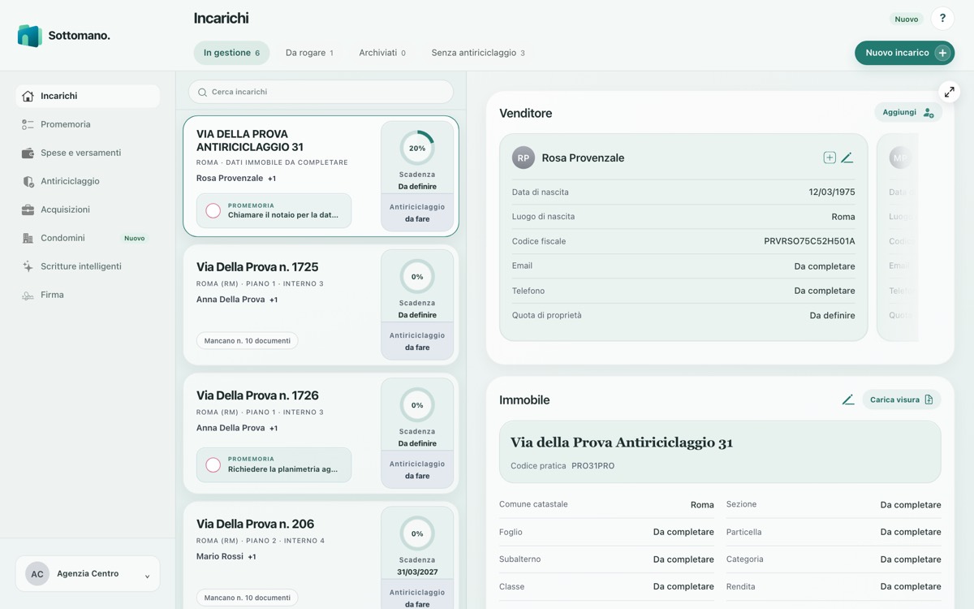Click the codice fiscale value PRVRSO75C52H501A
The height and width of the screenshot is (609, 974).
click(809, 241)
